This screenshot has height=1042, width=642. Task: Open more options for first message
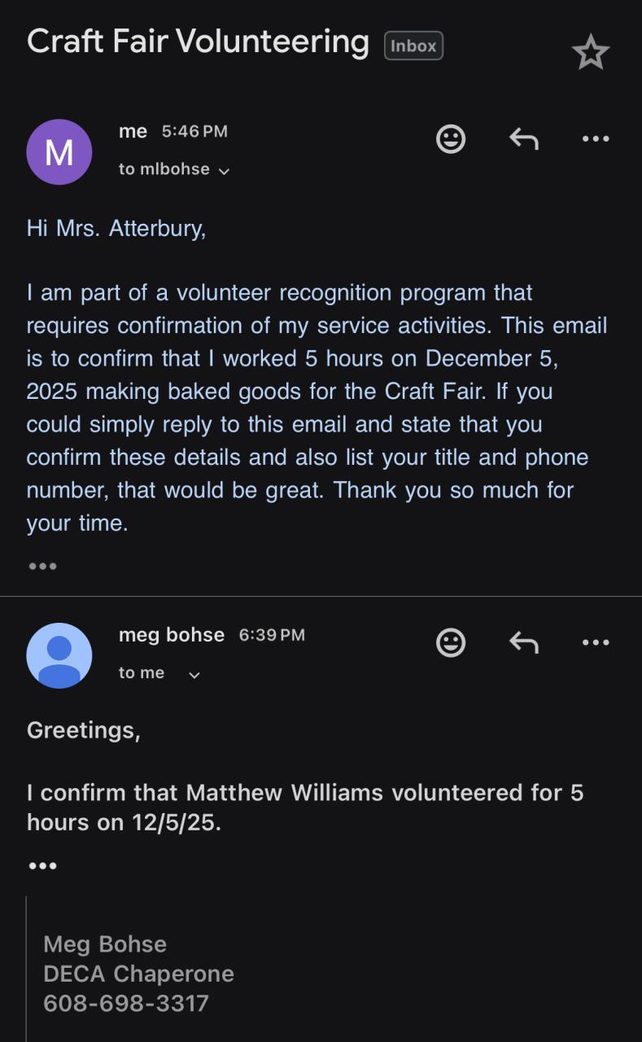pos(596,139)
